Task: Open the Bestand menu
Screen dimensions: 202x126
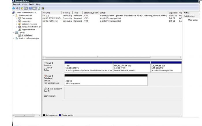Action: [x=16, y=4]
